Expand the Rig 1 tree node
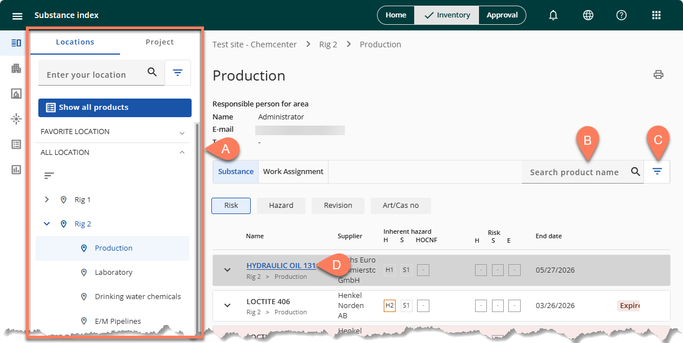The height and width of the screenshot is (343, 683). (47, 199)
